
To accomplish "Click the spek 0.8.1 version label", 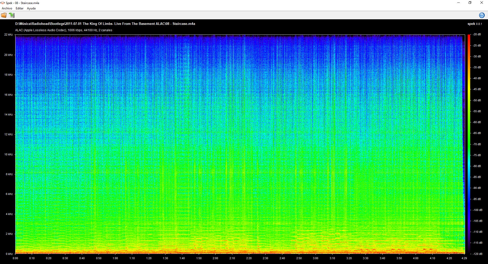I will [475, 24].
